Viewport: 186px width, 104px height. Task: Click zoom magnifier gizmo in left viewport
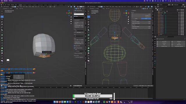[71, 17]
